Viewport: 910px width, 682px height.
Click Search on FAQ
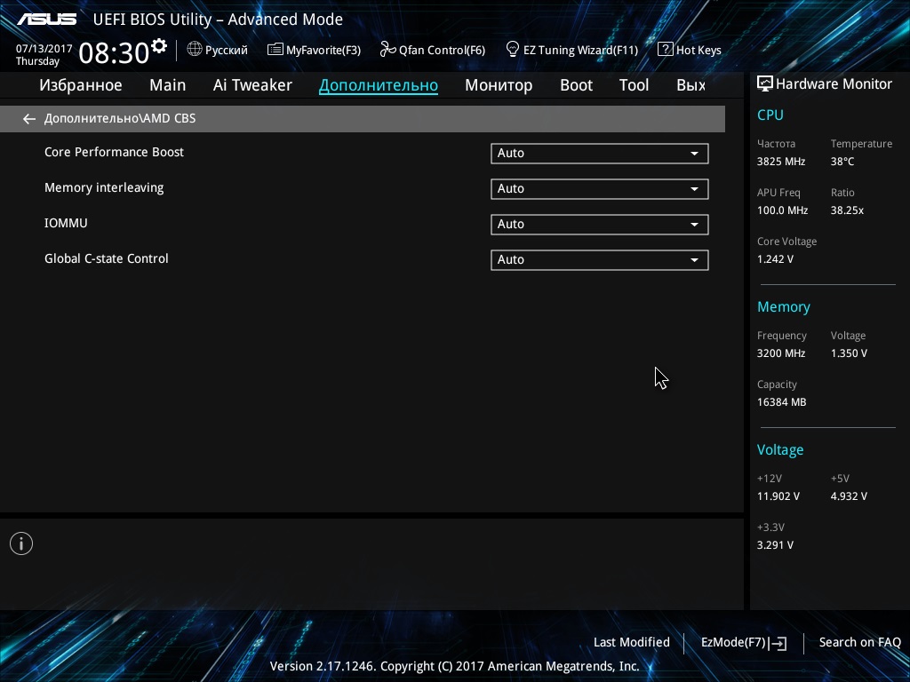click(x=860, y=643)
